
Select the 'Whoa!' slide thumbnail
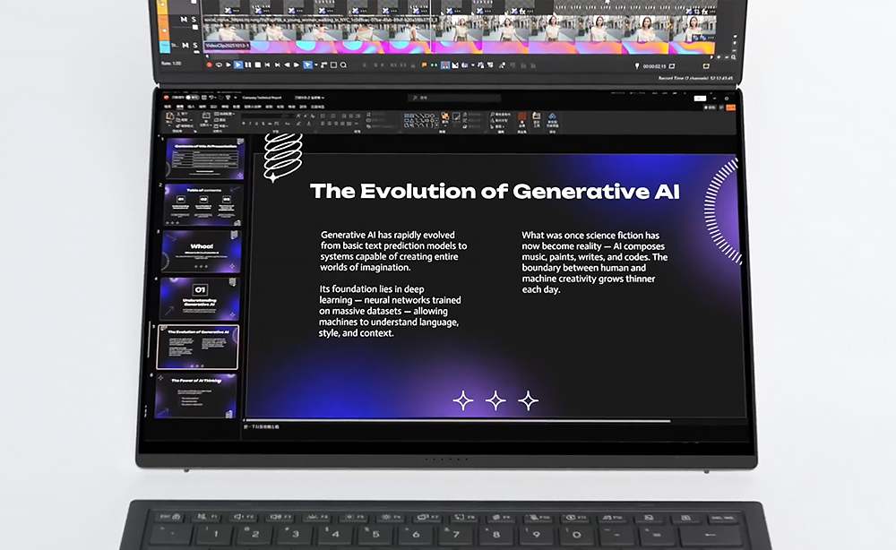click(x=201, y=252)
